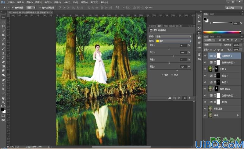Viewport: 244px width, 149px height.
Task: Toggle layer visibility eye in Properties footer
Action: tap(185, 98)
